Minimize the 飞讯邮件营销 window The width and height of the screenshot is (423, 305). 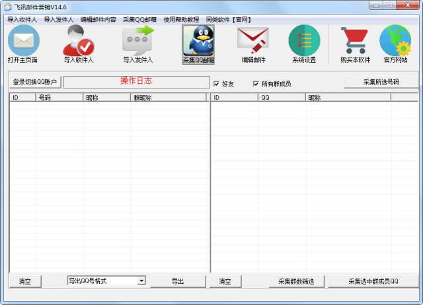click(x=377, y=5)
